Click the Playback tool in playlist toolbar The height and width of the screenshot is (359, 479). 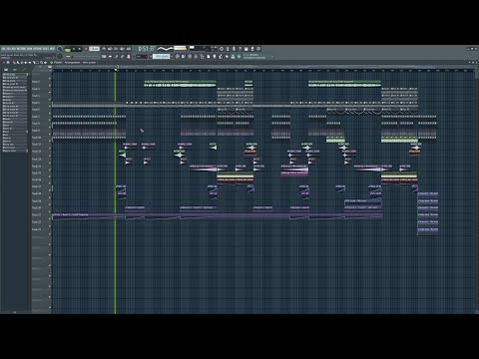(x=45, y=63)
